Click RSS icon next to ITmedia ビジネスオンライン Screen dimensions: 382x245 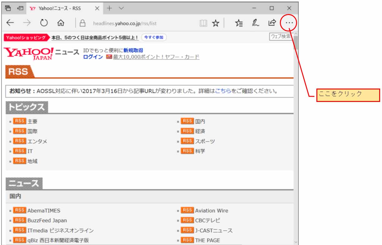[x=20, y=230]
